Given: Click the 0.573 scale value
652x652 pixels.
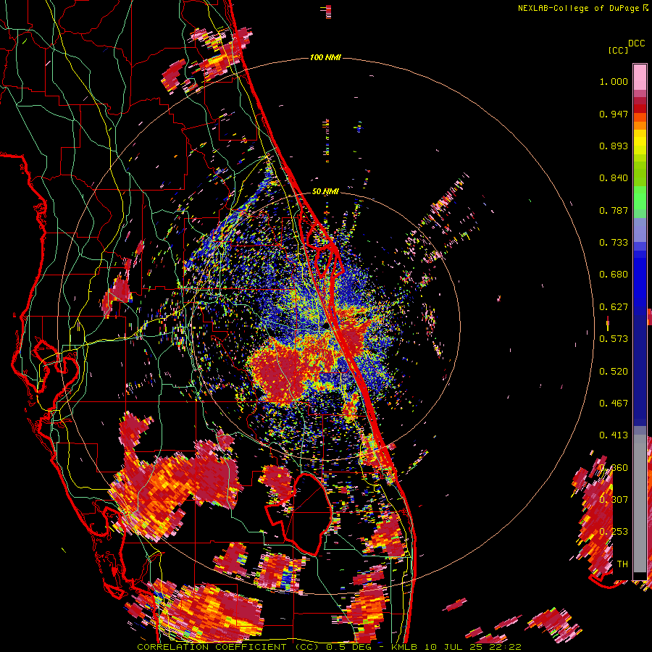Looking at the screenshot, I should (614, 339).
